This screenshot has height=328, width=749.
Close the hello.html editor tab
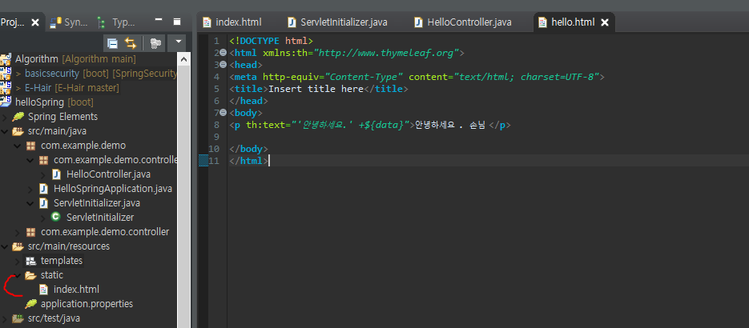point(605,22)
